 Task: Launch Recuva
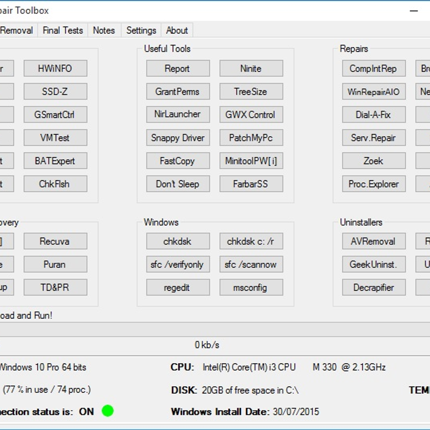[56, 241]
